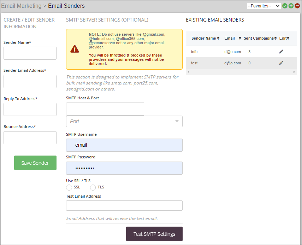Remove page from Favorites

point(297,6)
